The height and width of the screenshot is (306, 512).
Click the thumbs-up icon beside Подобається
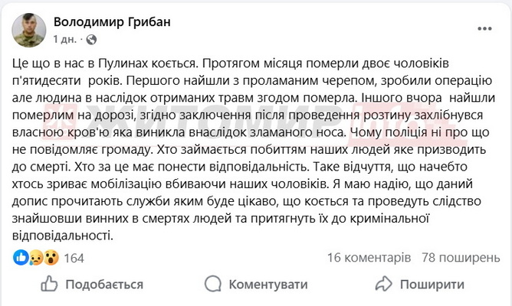[x=49, y=284]
